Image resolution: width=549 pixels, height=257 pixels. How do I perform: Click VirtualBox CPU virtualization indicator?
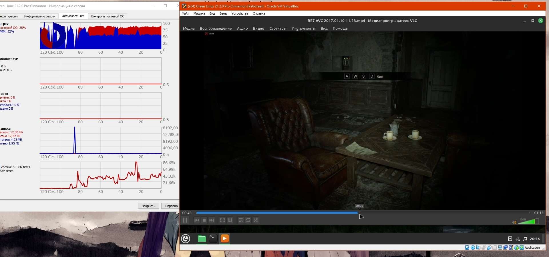[x=511, y=248]
